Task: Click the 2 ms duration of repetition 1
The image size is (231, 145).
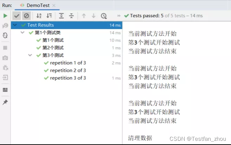Action: point(116,63)
